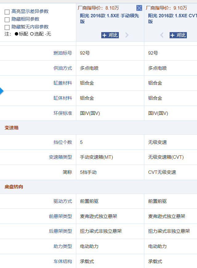
Task: Tick the 隐藏暂无内容参数 checkbox
Action: pos(7,27)
